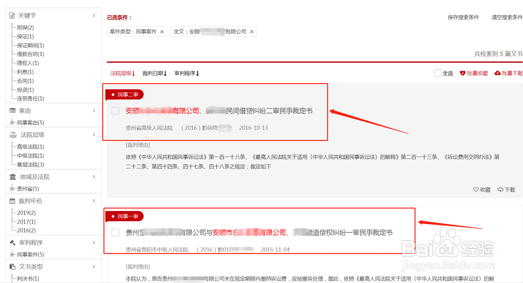Click the 民事一审 tag

pyautogui.click(x=124, y=216)
